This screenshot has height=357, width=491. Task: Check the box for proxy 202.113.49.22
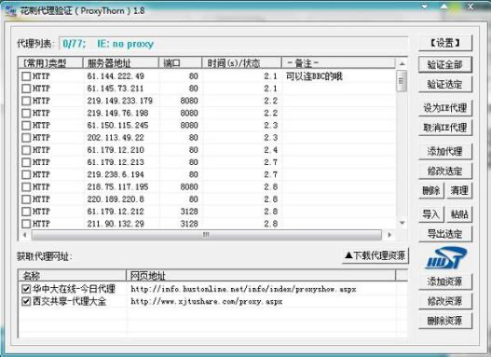click(26, 138)
